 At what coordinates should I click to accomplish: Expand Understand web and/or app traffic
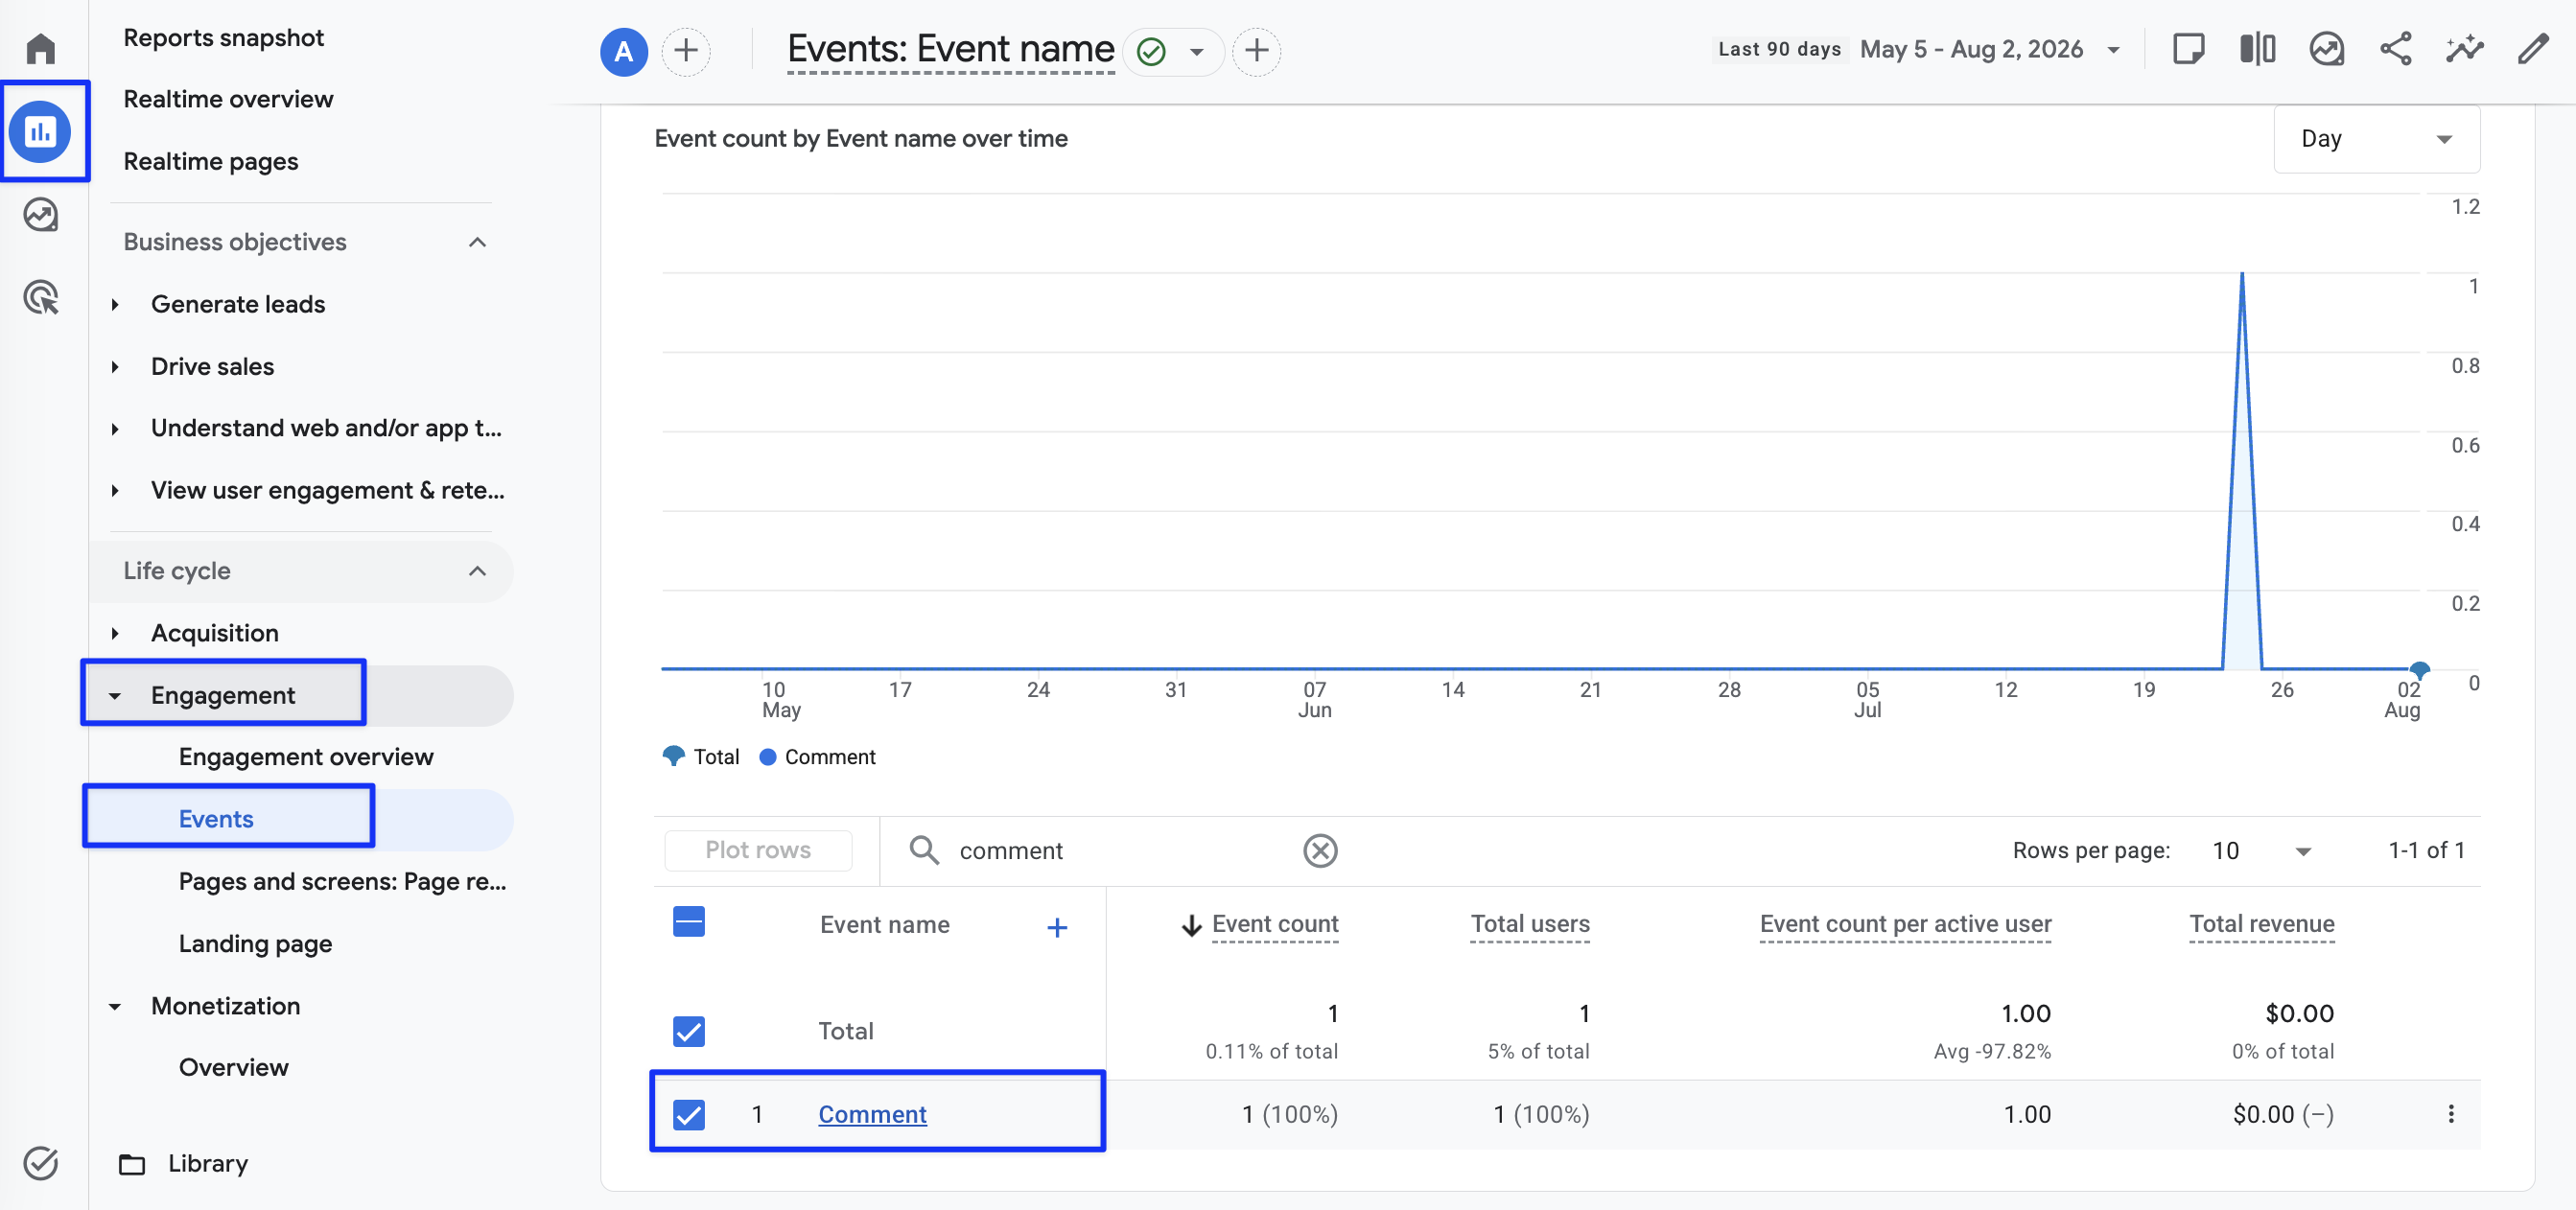[115, 429]
